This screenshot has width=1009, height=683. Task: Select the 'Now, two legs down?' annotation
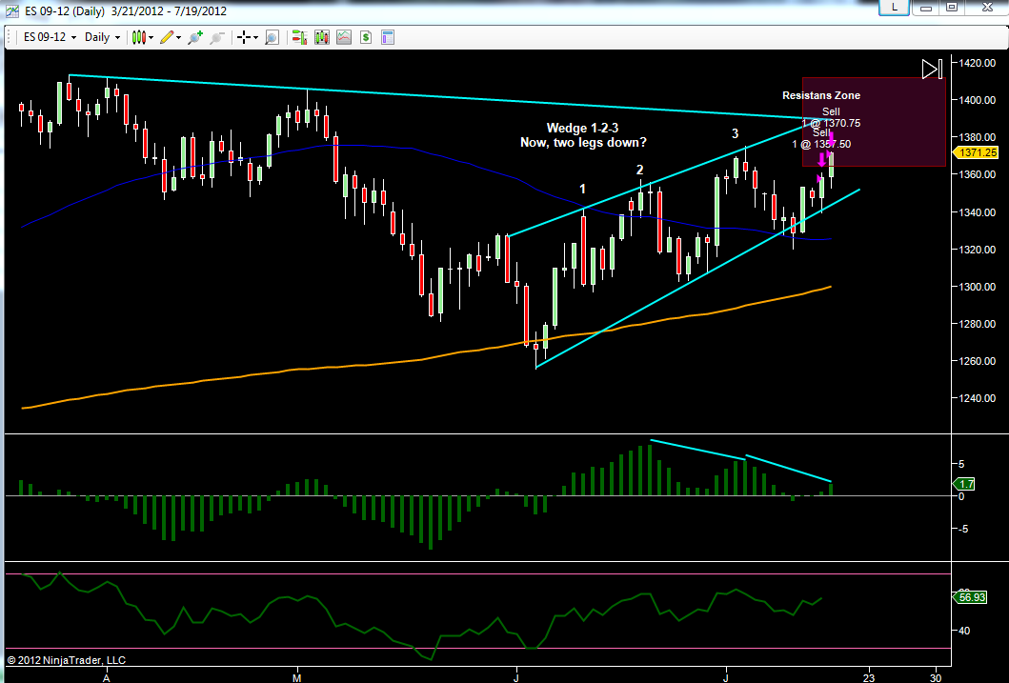click(583, 142)
